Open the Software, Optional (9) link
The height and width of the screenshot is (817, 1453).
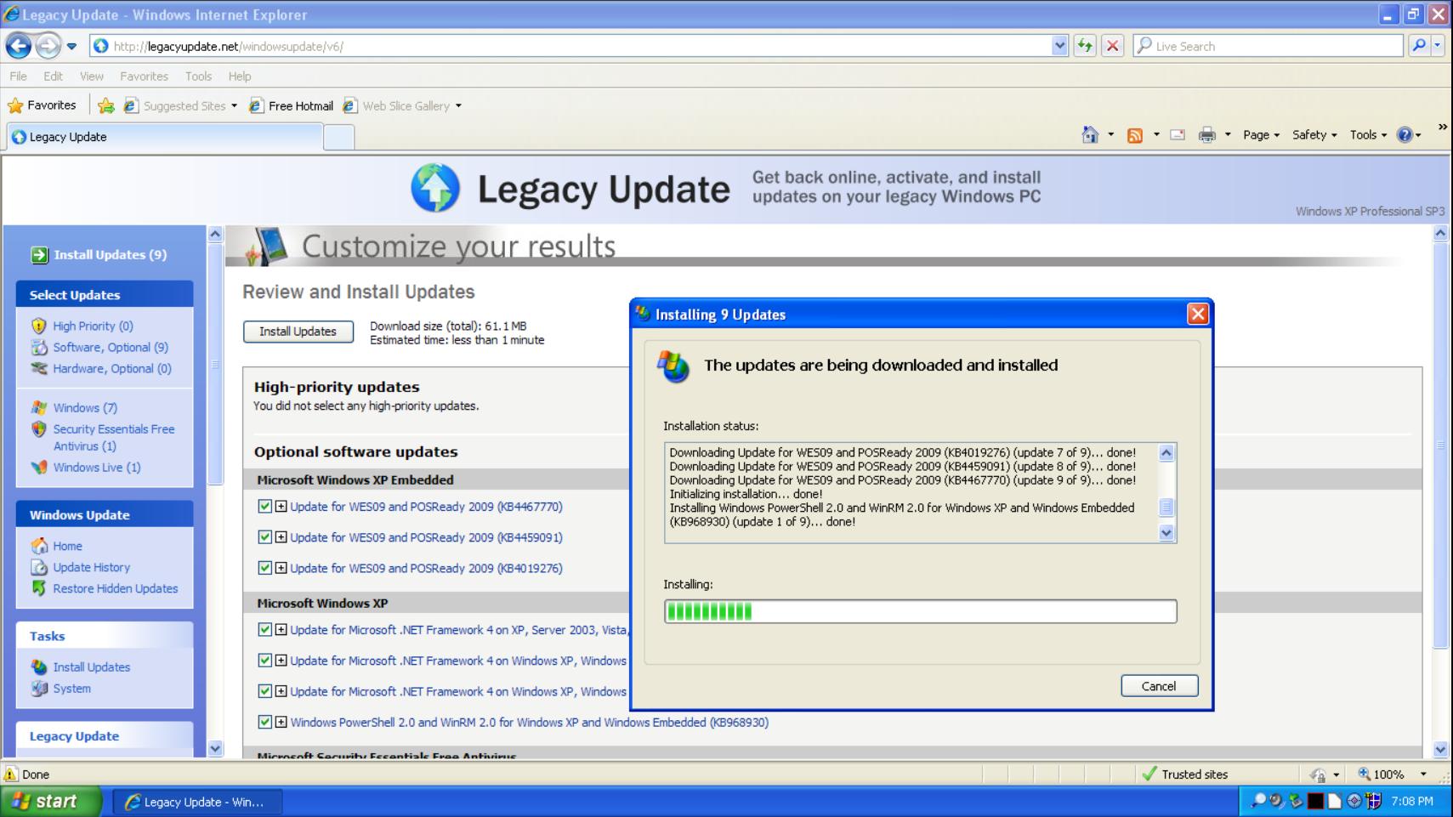[x=111, y=347]
